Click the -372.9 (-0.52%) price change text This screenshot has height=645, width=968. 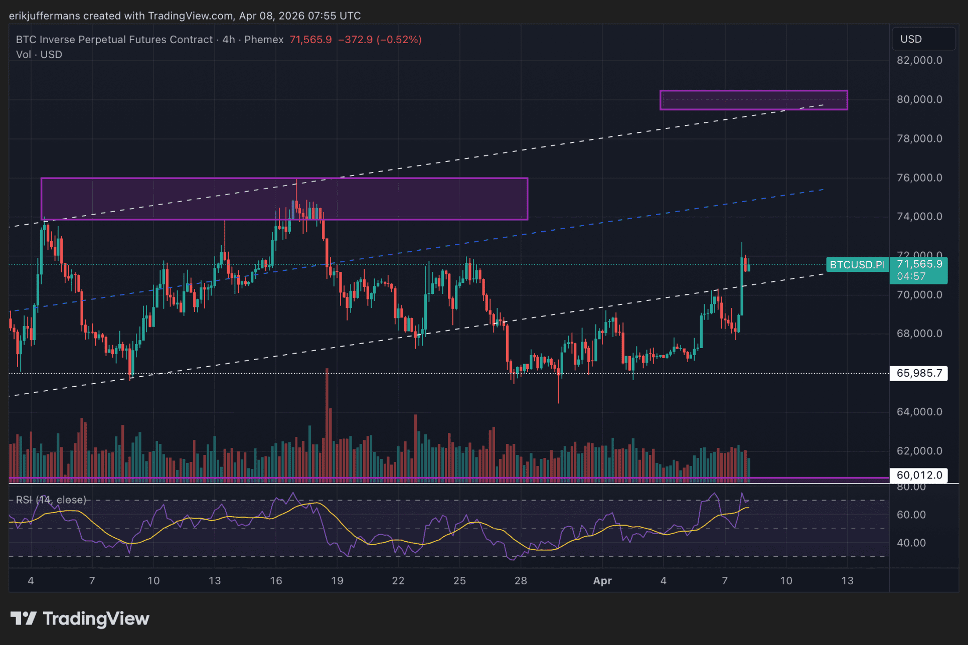[380, 40]
